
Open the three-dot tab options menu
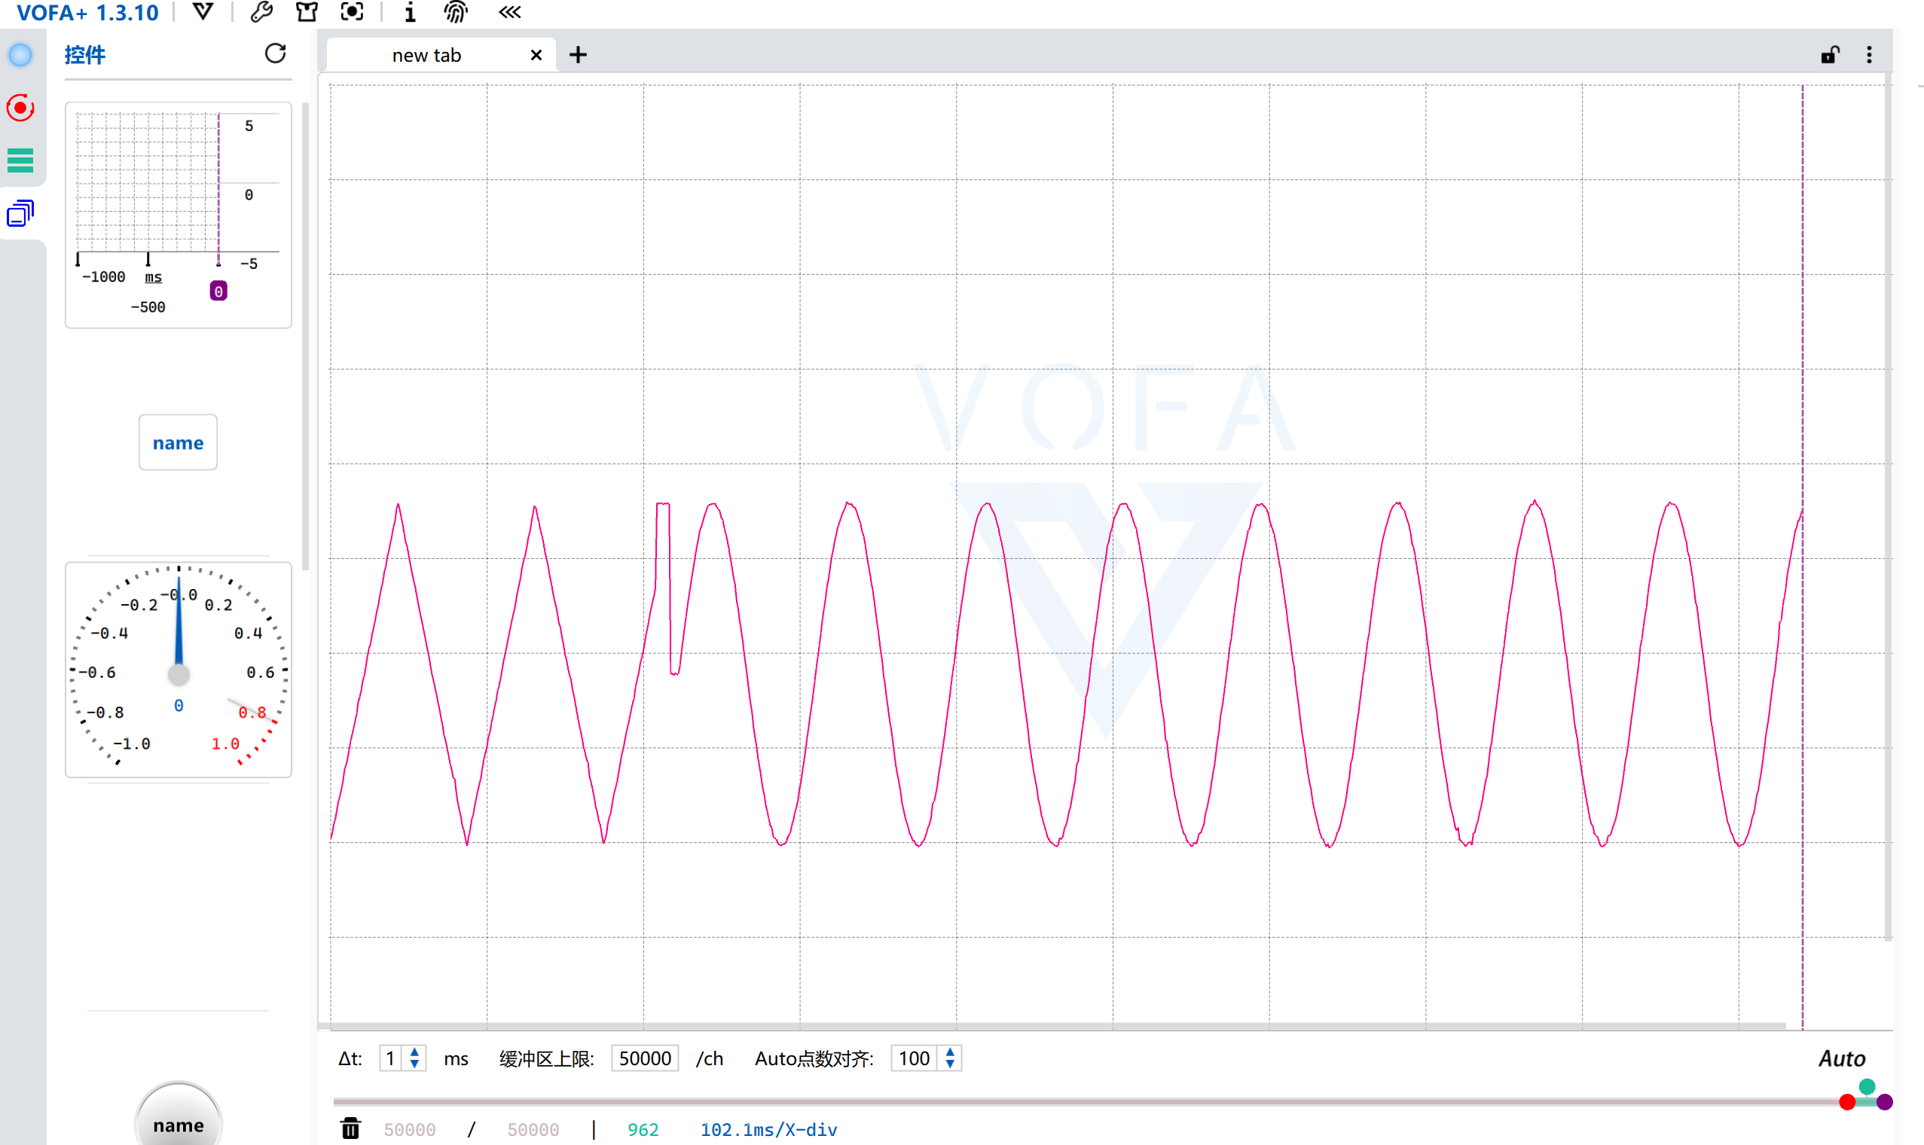coord(1868,55)
